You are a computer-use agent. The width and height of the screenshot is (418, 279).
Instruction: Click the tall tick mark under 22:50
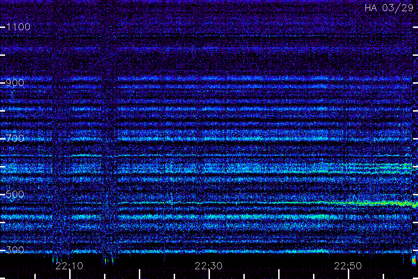[x=349, y=274]
